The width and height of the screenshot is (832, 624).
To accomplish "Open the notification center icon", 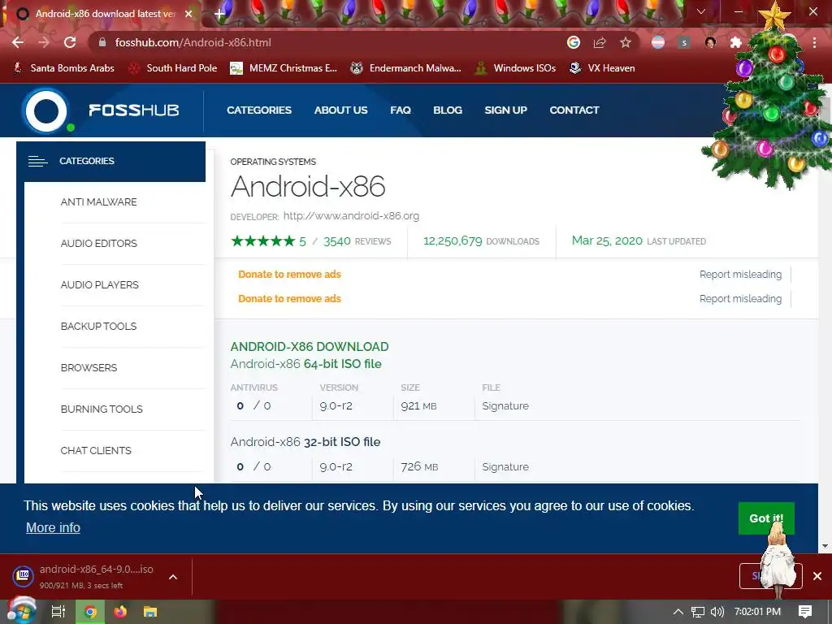I will coord(805,612).
